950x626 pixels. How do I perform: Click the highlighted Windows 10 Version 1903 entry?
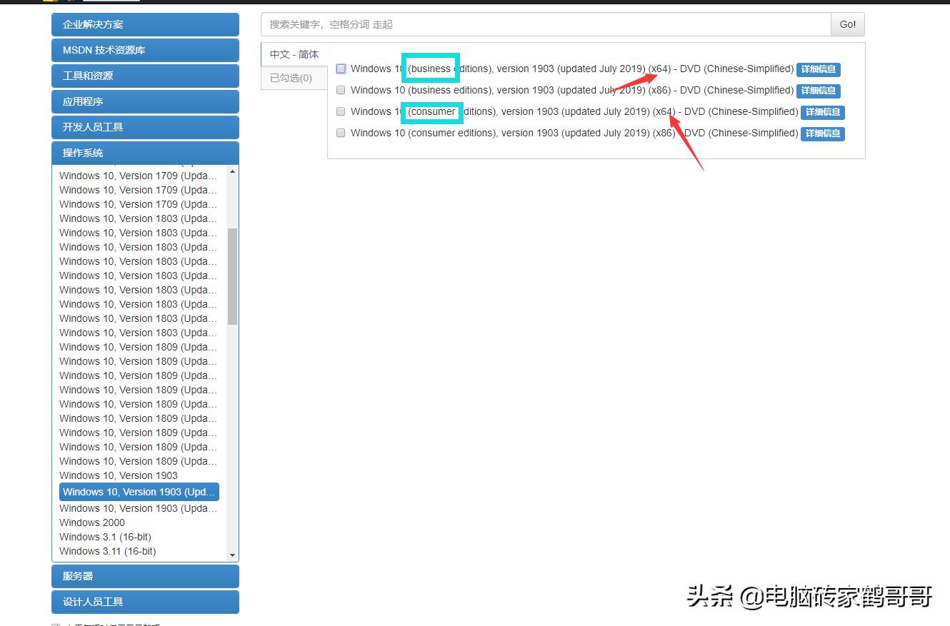(x=139, y=492)
